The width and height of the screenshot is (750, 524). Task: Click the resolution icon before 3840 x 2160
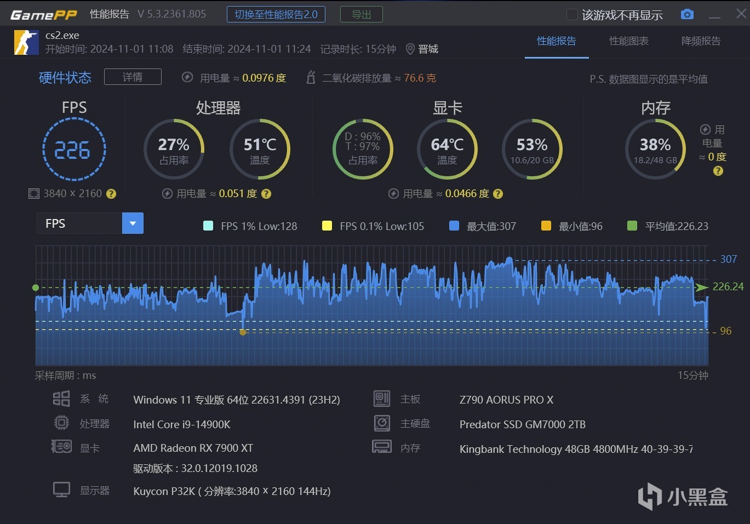(34, 193)
